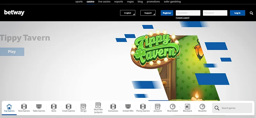Open the Must Win Jackpots icon
Viewport: 256px width, 118px height.
pos(98,105)
